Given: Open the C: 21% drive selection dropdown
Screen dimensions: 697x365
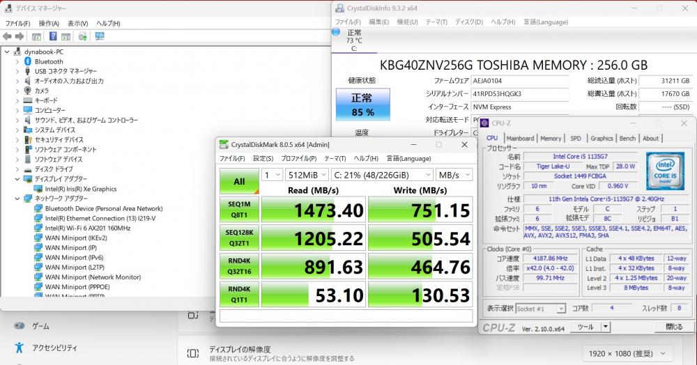Looking at the screenshot, I should click(x=382, y=175).
